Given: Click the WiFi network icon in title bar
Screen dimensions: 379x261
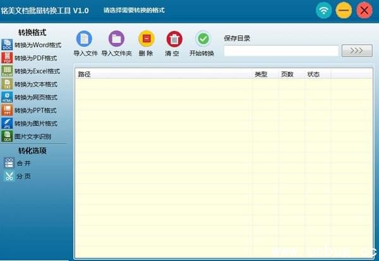Looking at the screenshot, I should [x=324, y=10].
